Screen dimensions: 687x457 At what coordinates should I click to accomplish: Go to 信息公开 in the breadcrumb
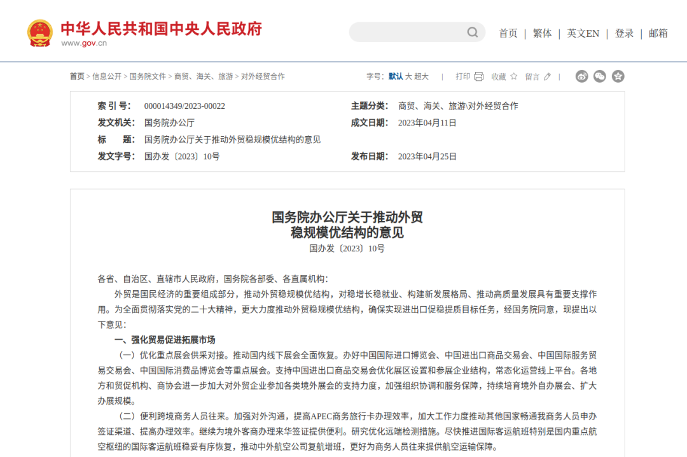pyautogui.click(x=107, y=76)
